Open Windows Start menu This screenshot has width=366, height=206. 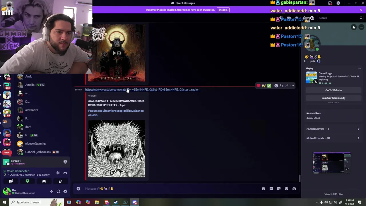4,202
